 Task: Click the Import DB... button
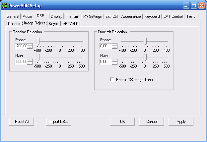(x=59, y=122)
